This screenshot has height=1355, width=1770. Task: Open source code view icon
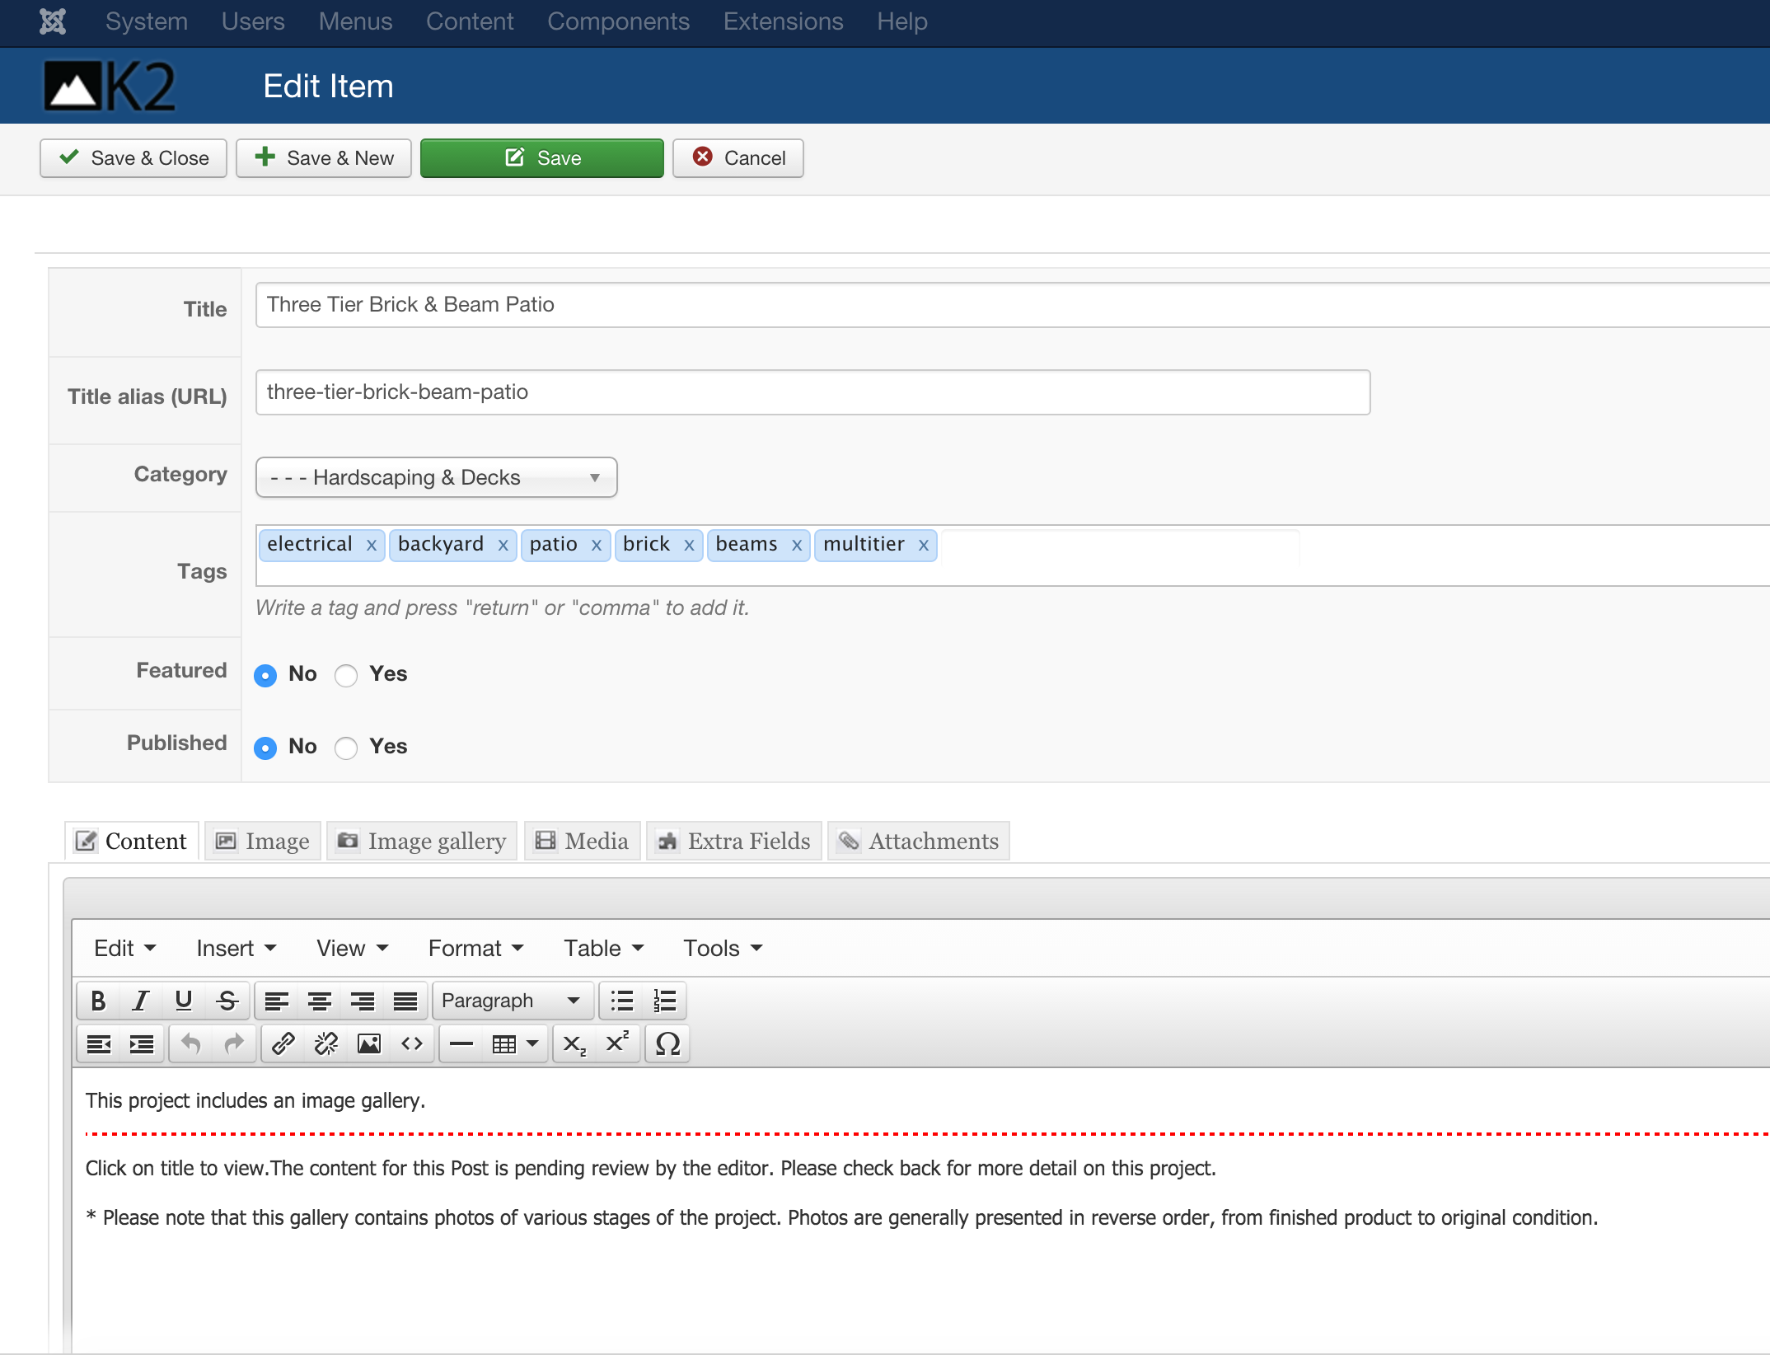tap(412, 1044)
